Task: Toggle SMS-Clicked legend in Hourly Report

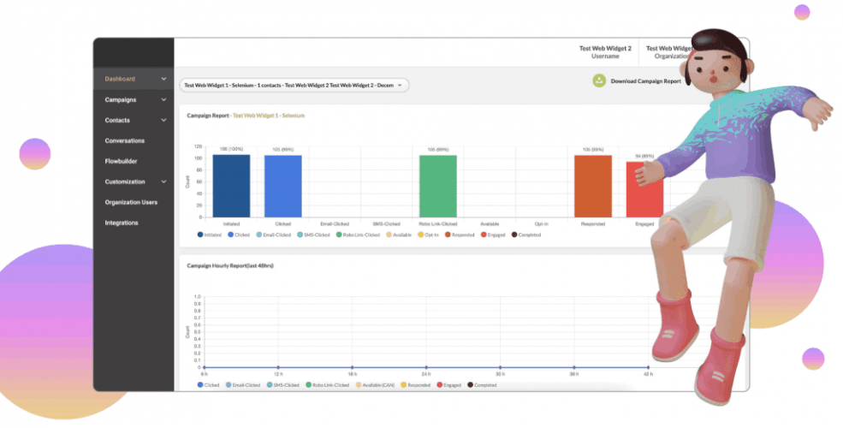Action: pos(282,385)
